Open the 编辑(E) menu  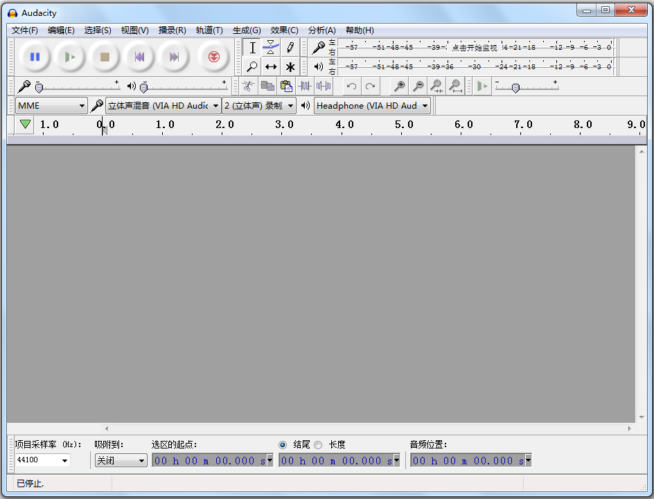pyautogui.click(x=61, y=30)
